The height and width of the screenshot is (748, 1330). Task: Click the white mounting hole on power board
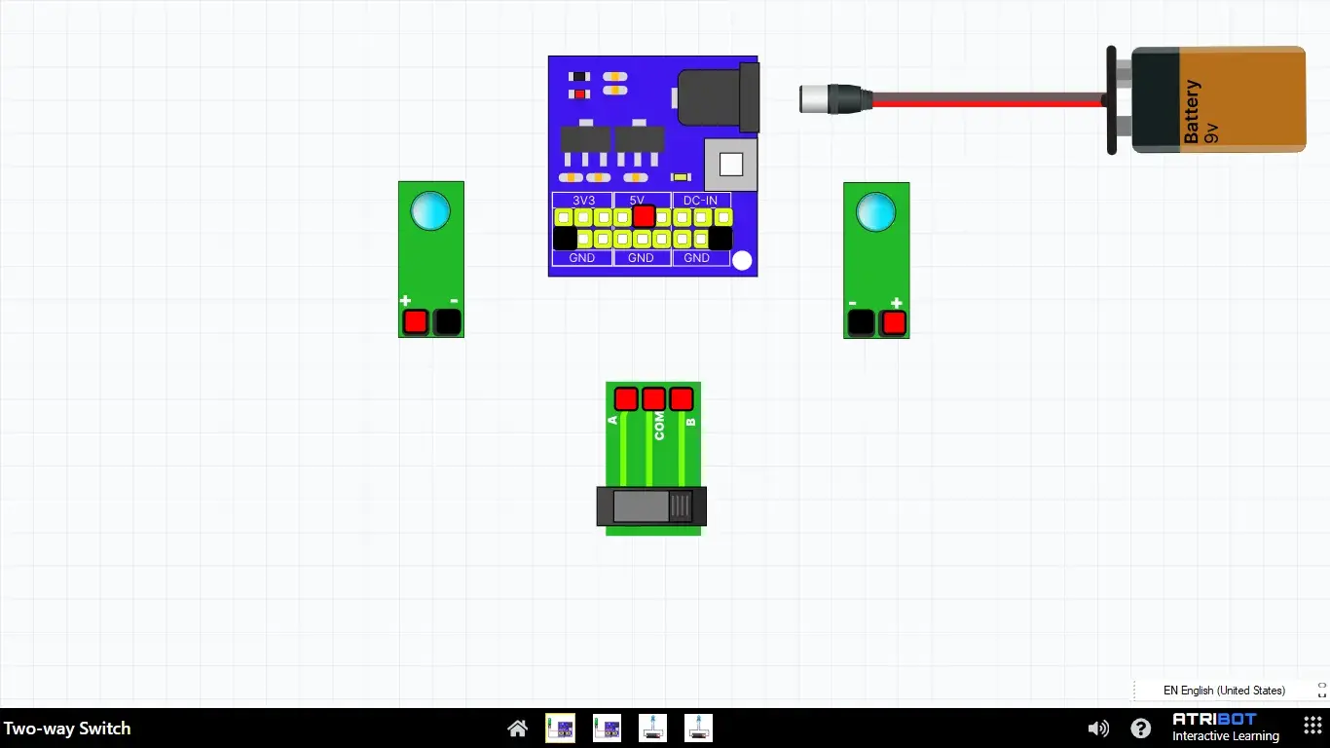[x=742, y=260]
